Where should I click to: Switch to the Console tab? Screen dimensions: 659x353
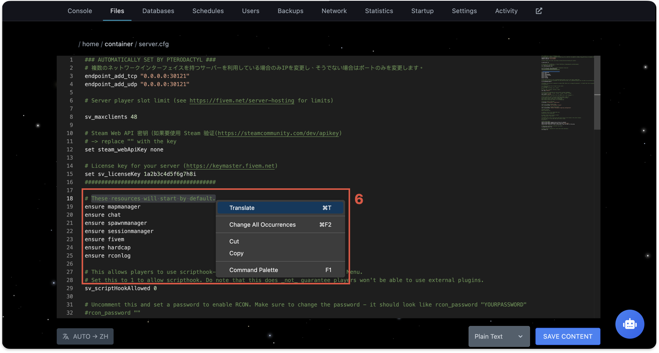click(80, 11)
